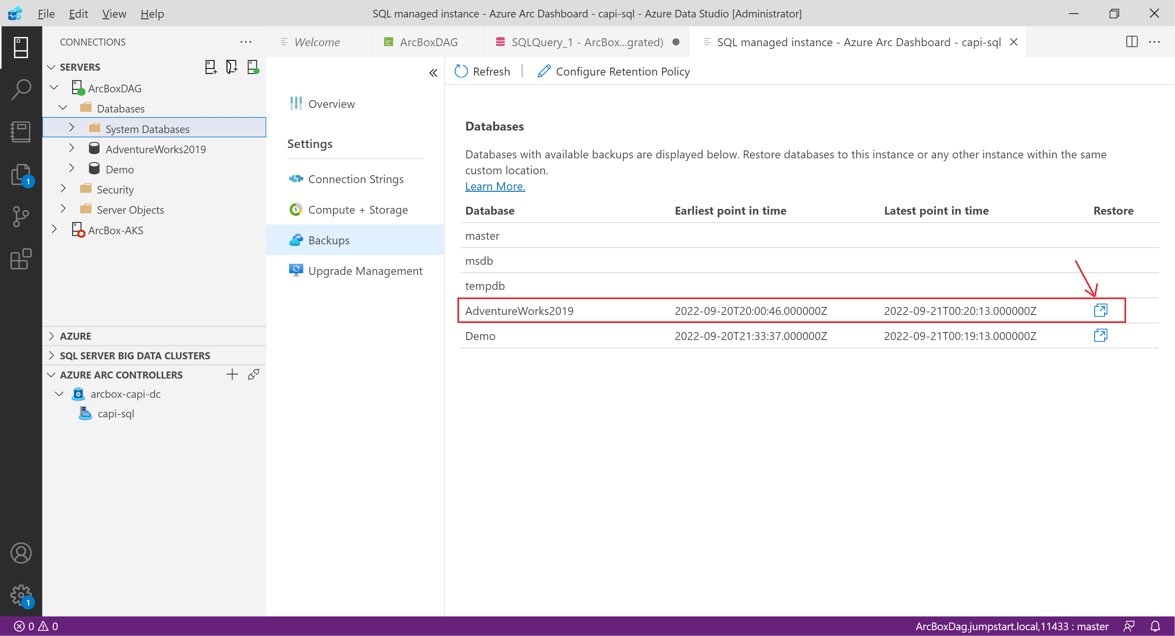
Task: Open the Extensions view
Action: point(21,259)
